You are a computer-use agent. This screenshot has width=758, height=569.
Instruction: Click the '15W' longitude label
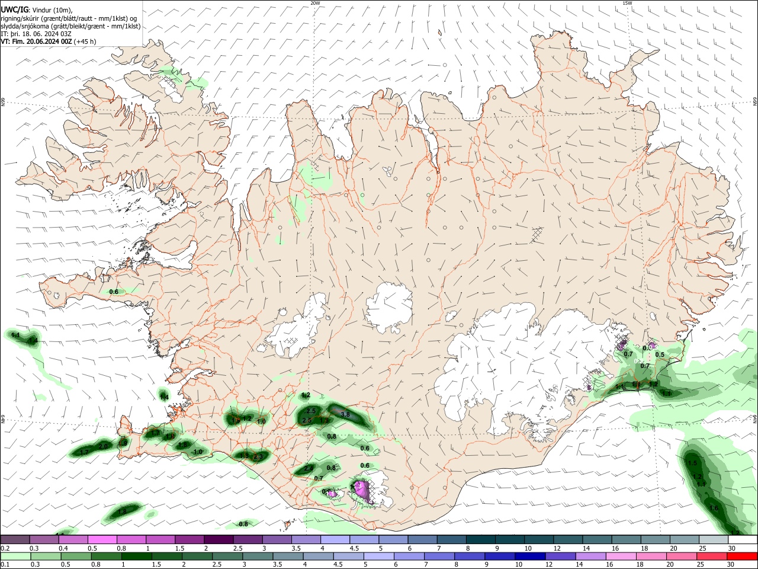pos(627,3)
